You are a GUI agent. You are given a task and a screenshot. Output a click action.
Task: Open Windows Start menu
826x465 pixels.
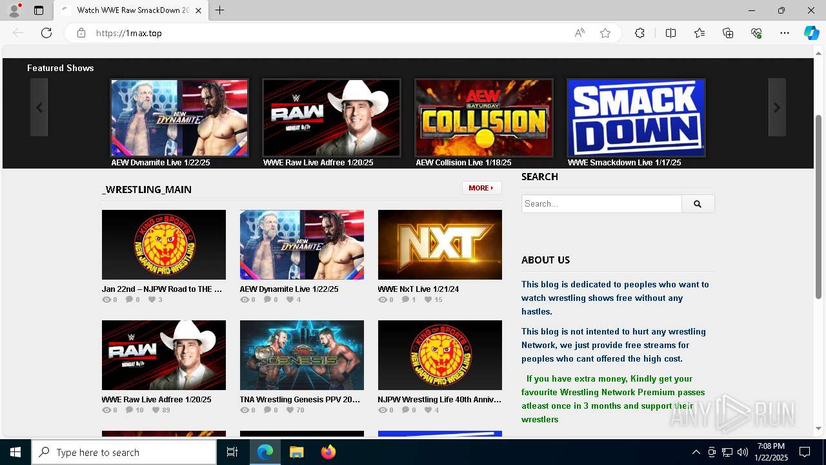(x=15, y=452)
